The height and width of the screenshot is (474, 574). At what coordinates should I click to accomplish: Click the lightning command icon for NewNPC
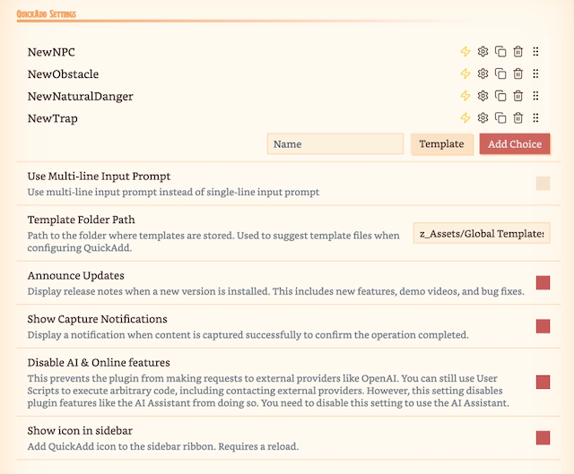[465, 52]
